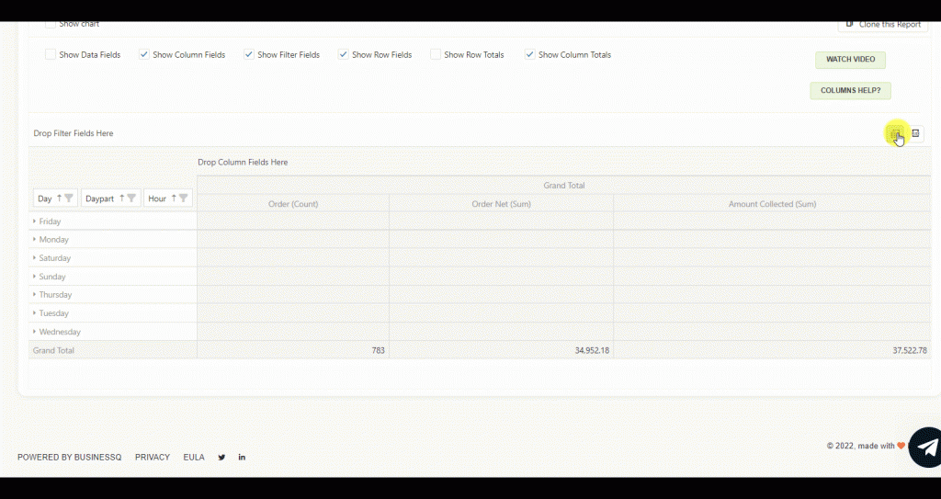Open the PRIVACY footer link

(153, 457)
